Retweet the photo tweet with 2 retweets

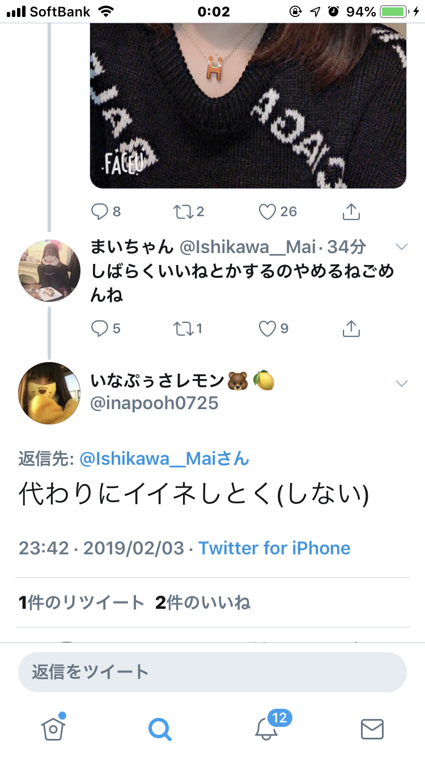click(x=183, y=212)
